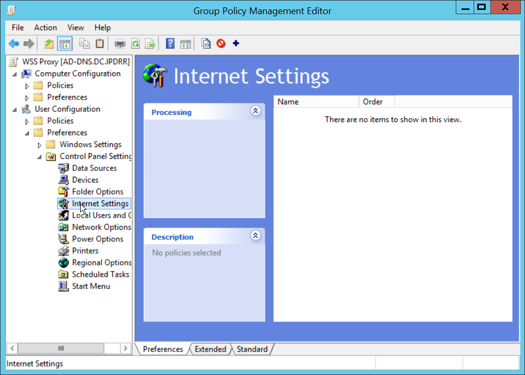Click the Export List toolbar icon

tap(151, 44)
